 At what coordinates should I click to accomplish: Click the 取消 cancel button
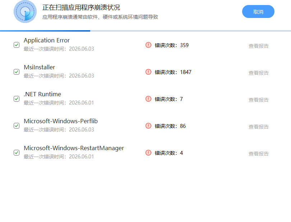tap(258, 11)
